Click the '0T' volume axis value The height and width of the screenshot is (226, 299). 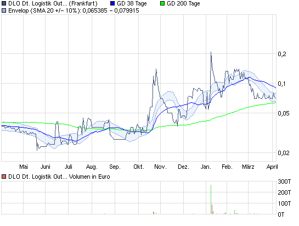tap(281, 214)
